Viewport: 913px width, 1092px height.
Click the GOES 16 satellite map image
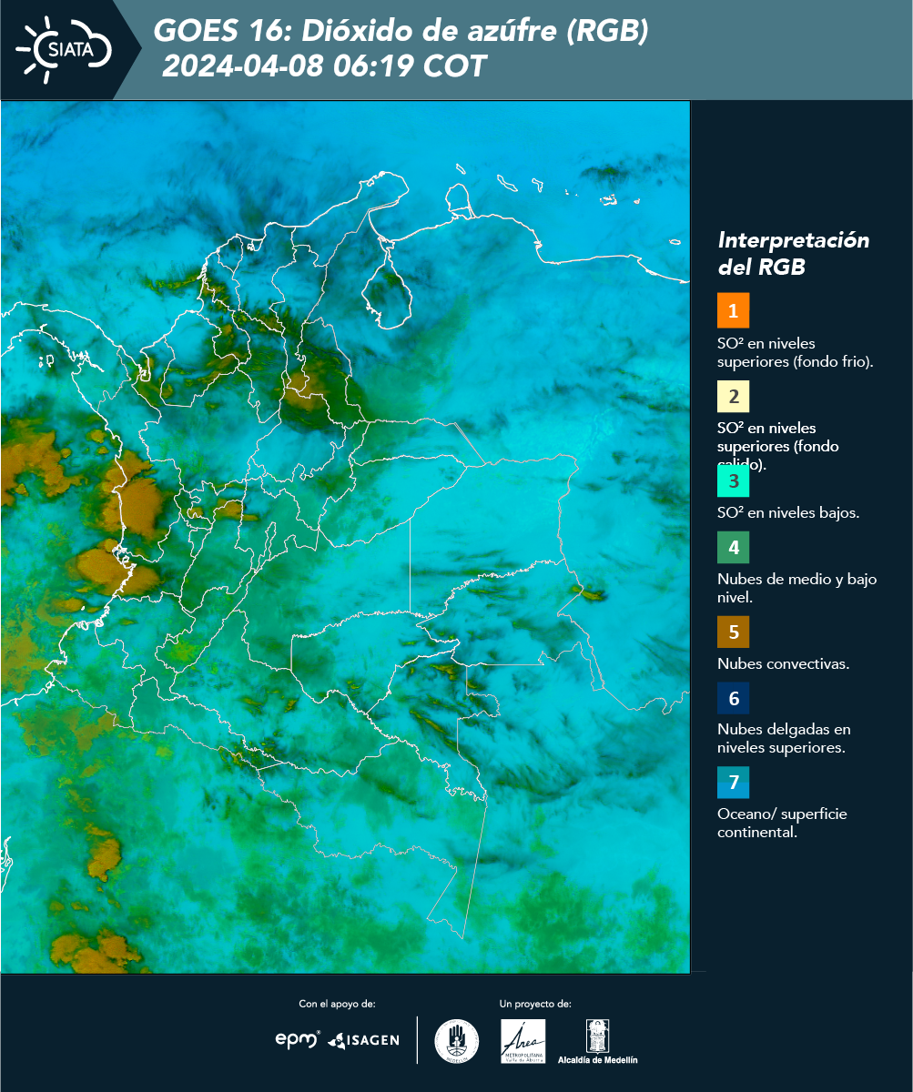coord(346,536)
